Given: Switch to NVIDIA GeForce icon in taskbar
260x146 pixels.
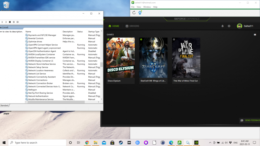Looking at the screenshot, I should click(196, 143).
